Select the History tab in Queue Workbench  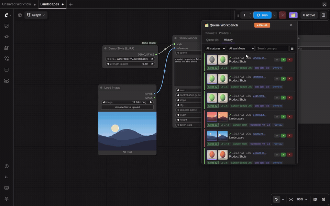click(x=228, y=40)
